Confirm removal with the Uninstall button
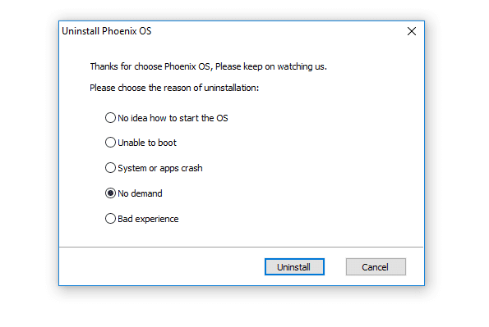489x327 pixels. [x=294, y=267]
